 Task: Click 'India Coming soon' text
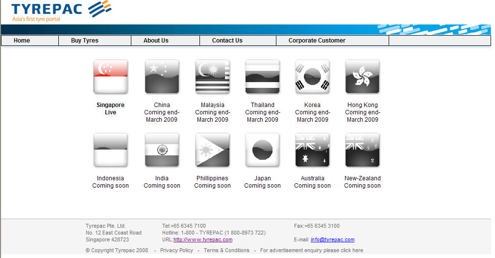(x=162, y=182)
